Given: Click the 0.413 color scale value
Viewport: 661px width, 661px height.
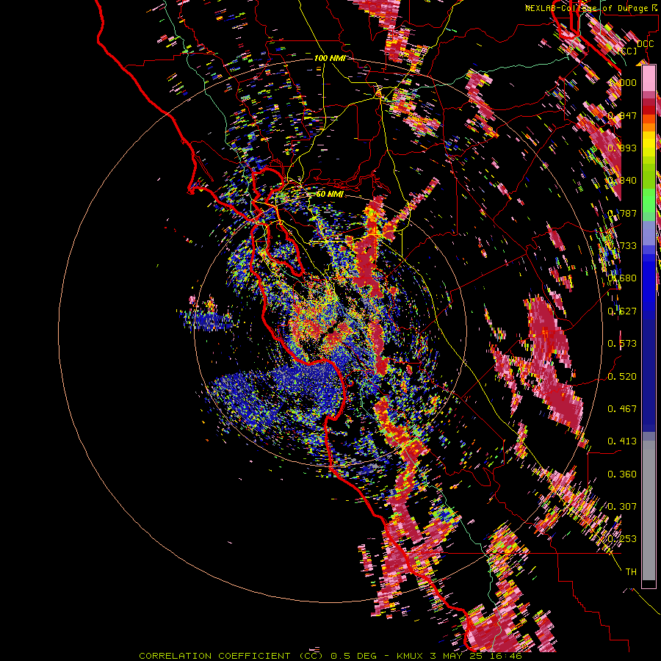Looking at the screenshot, I should tap(622, 441).
